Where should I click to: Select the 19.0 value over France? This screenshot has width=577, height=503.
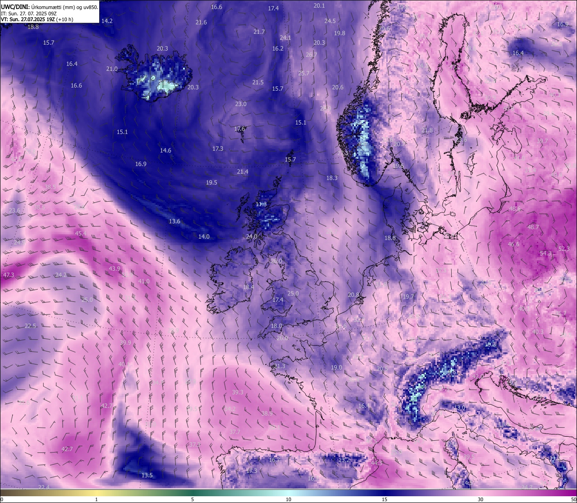click(336, 367)
